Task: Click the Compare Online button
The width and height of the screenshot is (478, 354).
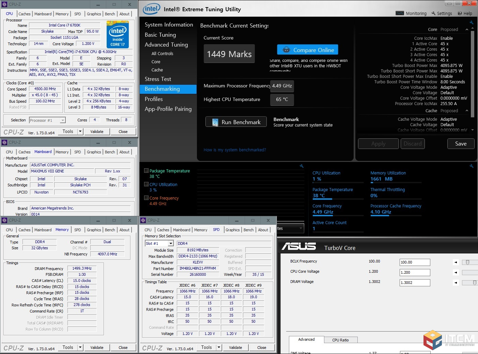Action: point(308,50)
